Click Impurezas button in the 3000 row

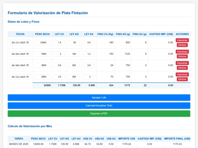pyautogui.click(x=182, y=63)
